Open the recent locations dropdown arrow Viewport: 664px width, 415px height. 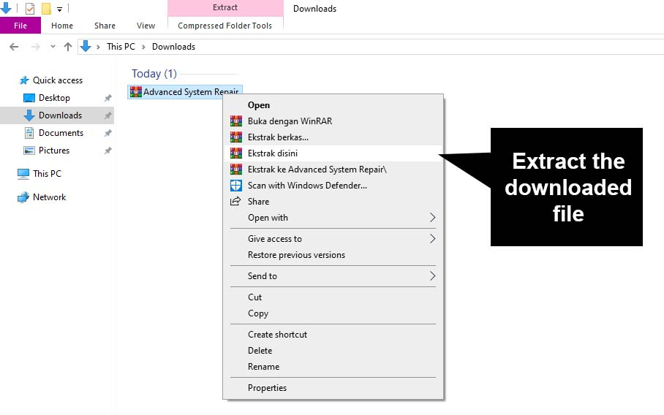click(53, 47)
